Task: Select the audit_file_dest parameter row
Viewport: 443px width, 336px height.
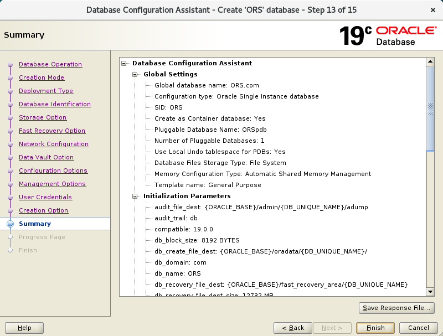Action: click(x=261, y=207)
